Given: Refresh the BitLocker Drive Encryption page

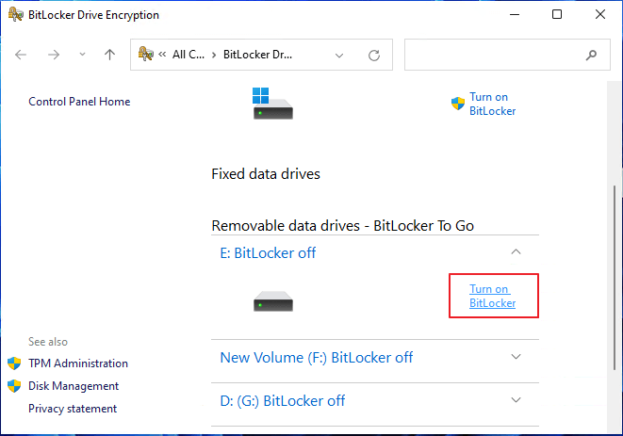Looking at the screenshot, I should (x=374, y=56).
